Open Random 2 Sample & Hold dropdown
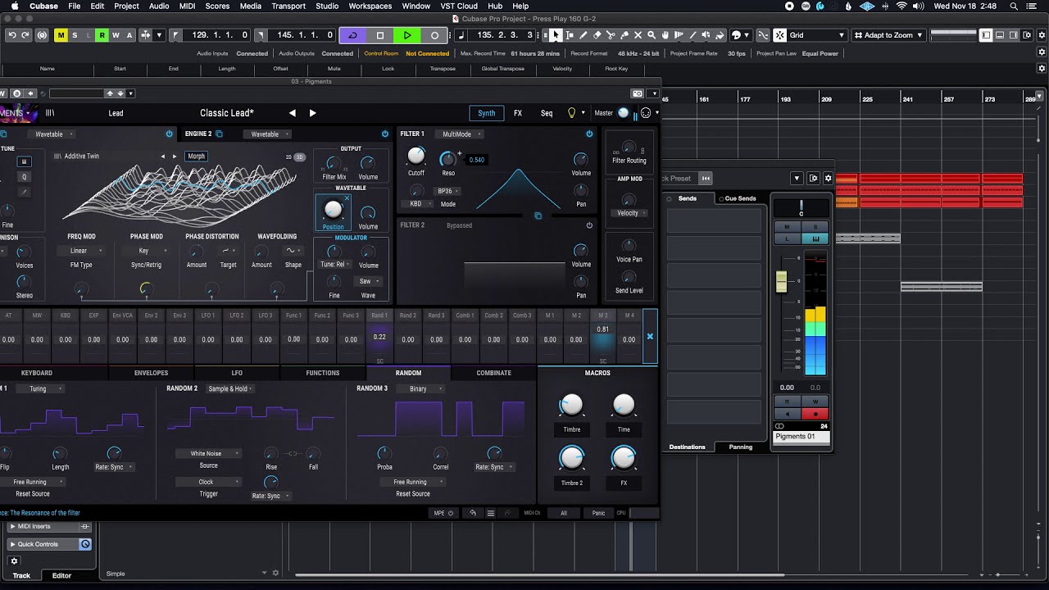1049x590 pixels. (x=230, y=388)
